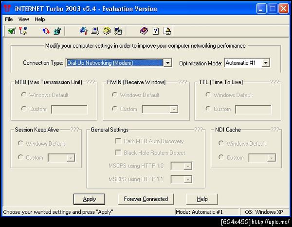Click the red network tree toolbar icon
The height and width of the screenshot is (227, 292).
click(23, 31)
